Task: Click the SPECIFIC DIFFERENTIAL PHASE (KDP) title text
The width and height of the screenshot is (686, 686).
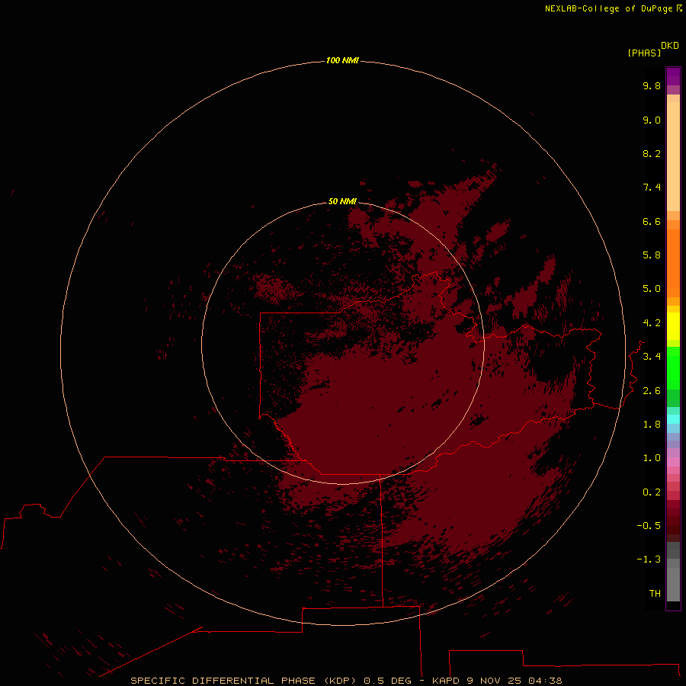Action: [245, 681]
